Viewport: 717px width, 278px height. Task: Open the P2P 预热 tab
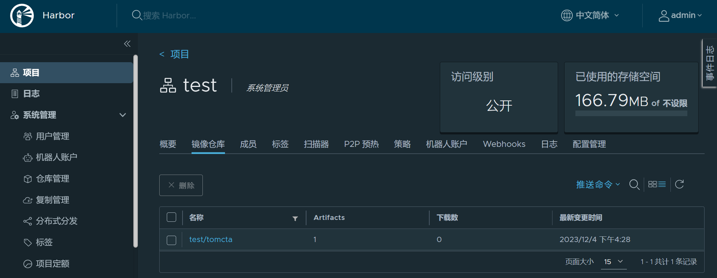point(361,144)
